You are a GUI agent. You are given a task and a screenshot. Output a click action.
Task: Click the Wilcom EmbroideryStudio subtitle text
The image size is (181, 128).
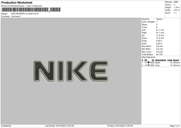tap(21, 6)
